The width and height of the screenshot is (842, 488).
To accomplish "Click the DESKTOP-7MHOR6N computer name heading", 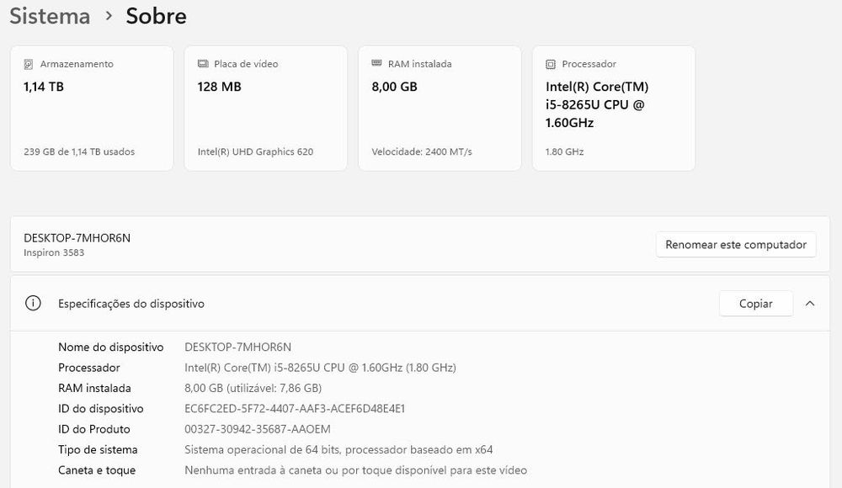I will pos(77,238).
